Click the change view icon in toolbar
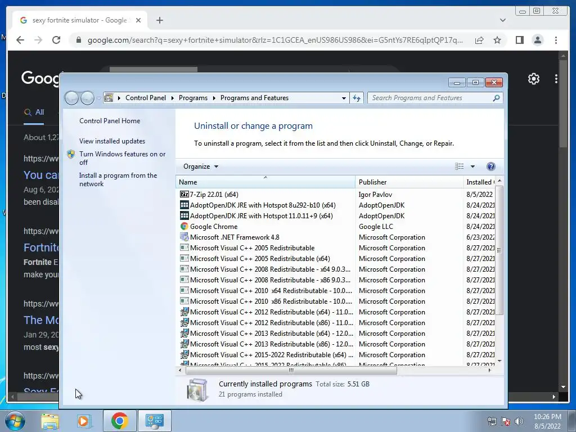 [x=459, y=166]
